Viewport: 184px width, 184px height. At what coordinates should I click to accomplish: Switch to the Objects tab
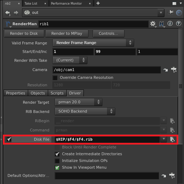[x=38, y=93]
